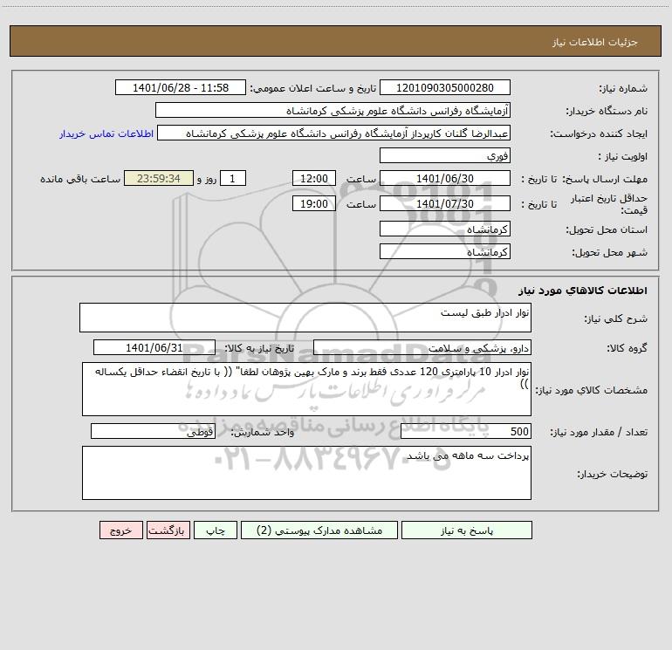Open مشاهده مدارک پیوستی (2) attachments
The height and width of the screenshot is (650, 672).
coord(319,530)
